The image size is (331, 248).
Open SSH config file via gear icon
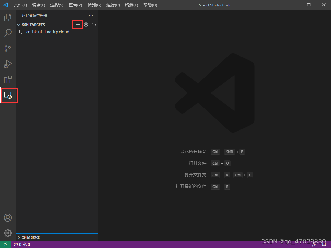coord(86,25)
